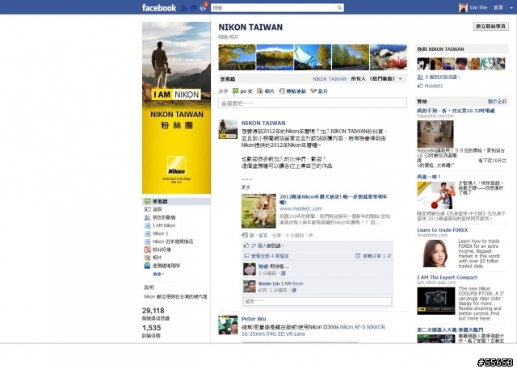Click 查看全部 4 則留言 view all comments
The image size is (517, 369).
pos(270,256)
